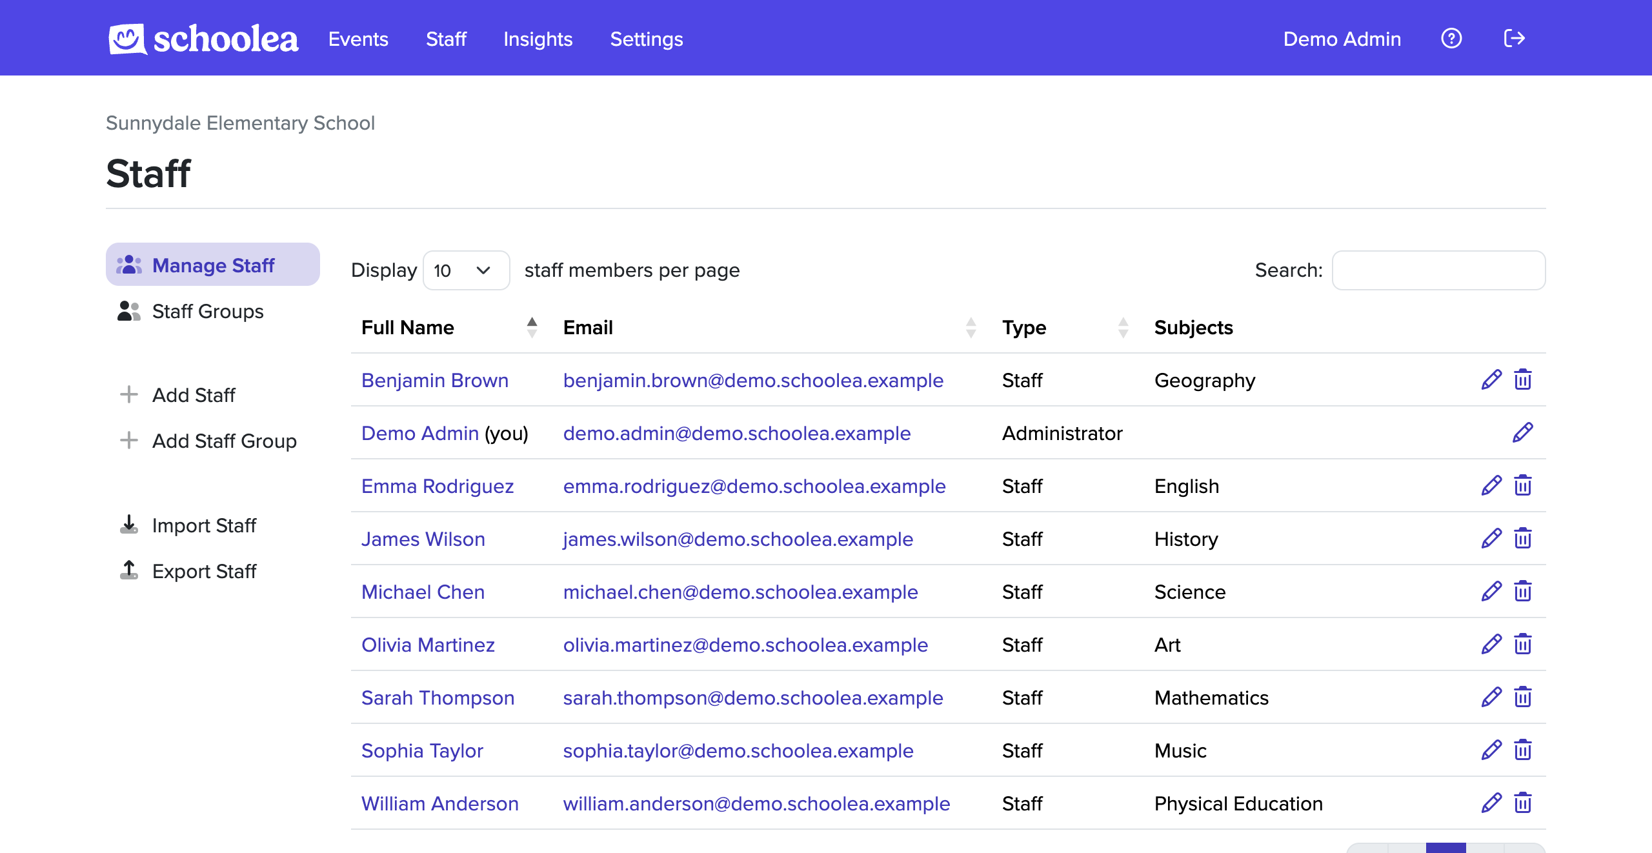Viewport: 1652px width, 853px height.
Task: Click the Staff Groups people icon
Action: (x=128, y=310)
